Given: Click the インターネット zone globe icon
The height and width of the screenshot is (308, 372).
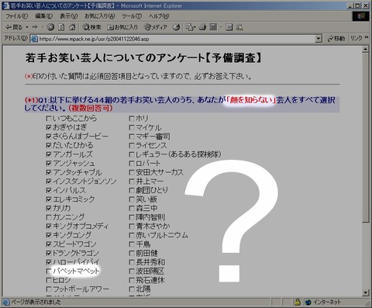Looking at the screenshot, I should (x=308, y=302).
